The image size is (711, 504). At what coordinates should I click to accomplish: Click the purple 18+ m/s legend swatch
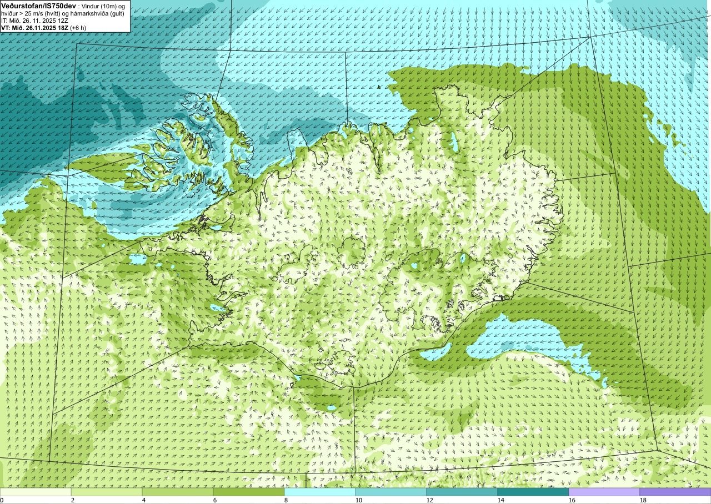675,492
